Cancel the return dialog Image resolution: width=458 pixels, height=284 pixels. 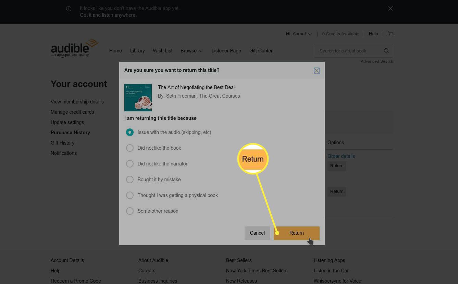click(257, 233)
